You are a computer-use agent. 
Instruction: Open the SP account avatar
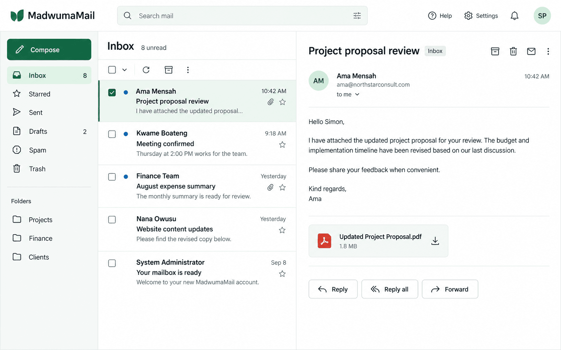pos(542,16)
